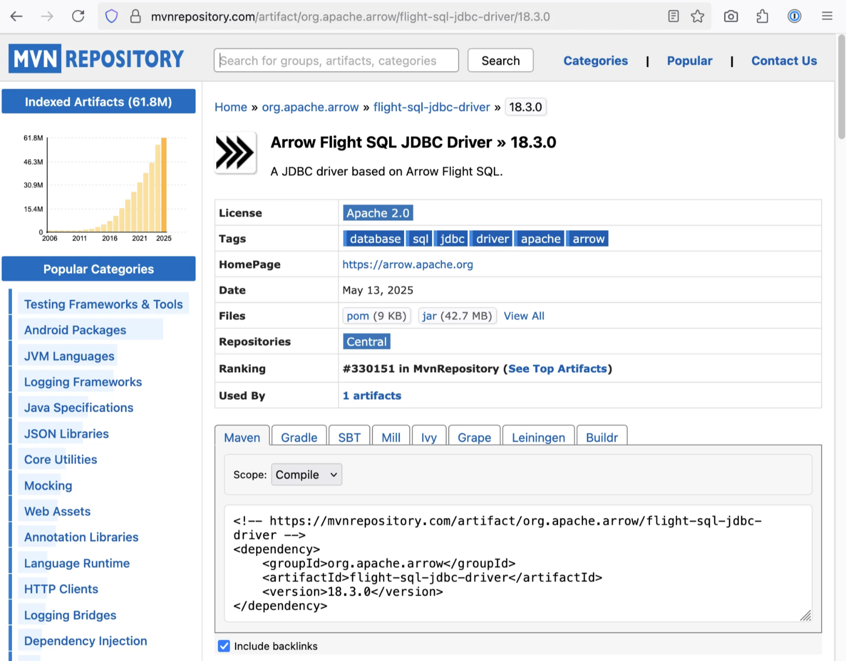Select the Leiningen tab
The width and height of the screenshot is (846, 661).
pos(538,438)
